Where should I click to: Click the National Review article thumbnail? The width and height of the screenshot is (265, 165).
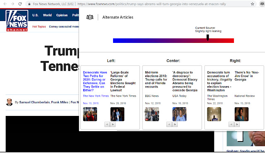241,114
